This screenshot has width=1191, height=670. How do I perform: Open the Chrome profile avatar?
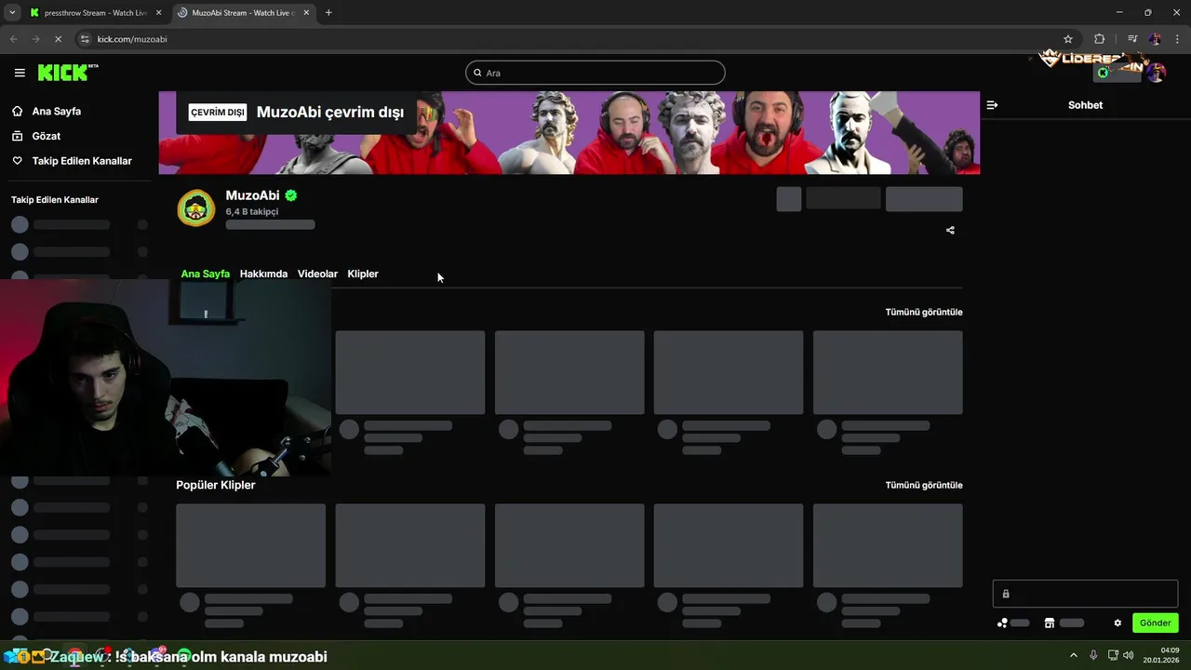pos(1155,39)
